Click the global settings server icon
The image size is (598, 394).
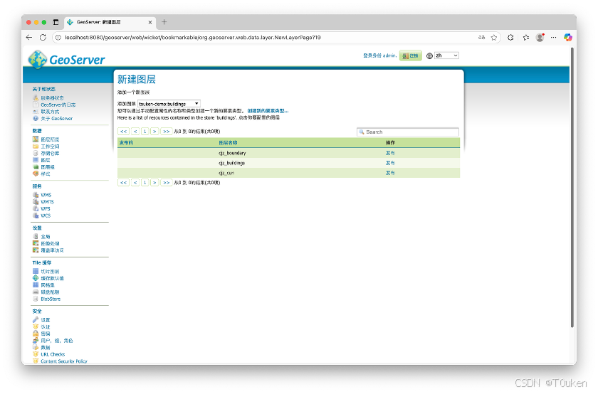[x=36, y=237]
